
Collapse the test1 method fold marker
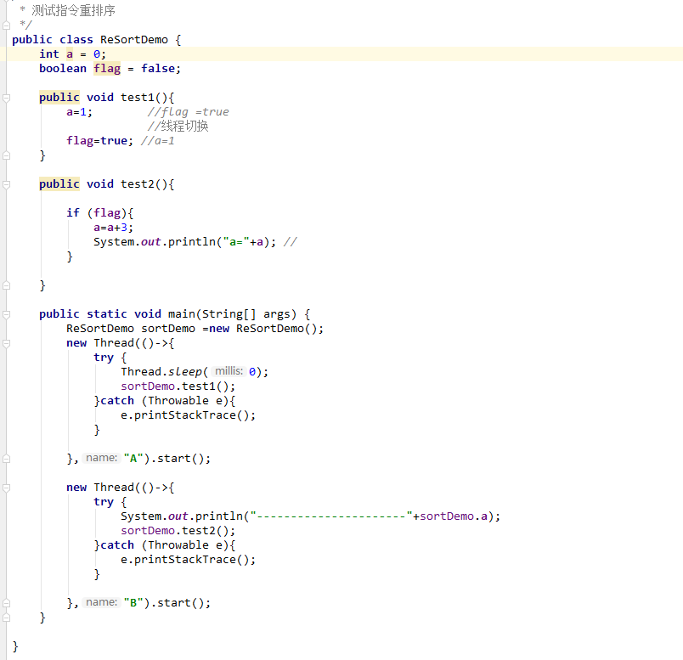click(x=6, y=98)
